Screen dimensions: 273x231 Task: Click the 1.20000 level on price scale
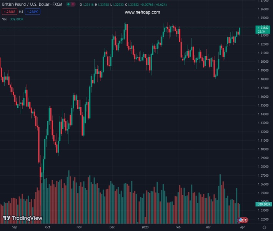tap(263, 62)
